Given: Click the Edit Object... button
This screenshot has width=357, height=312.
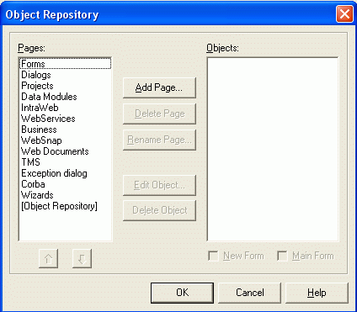Looking at the screenshot, I should (x=159, y=185).
